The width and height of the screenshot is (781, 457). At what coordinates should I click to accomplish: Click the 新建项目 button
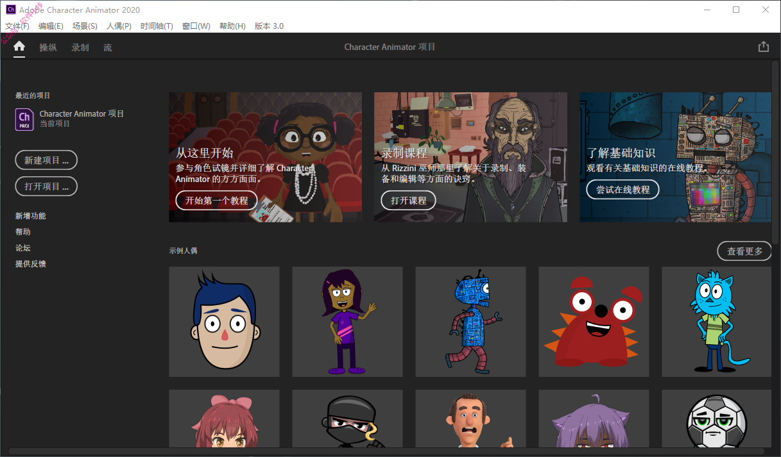point(46,160)
